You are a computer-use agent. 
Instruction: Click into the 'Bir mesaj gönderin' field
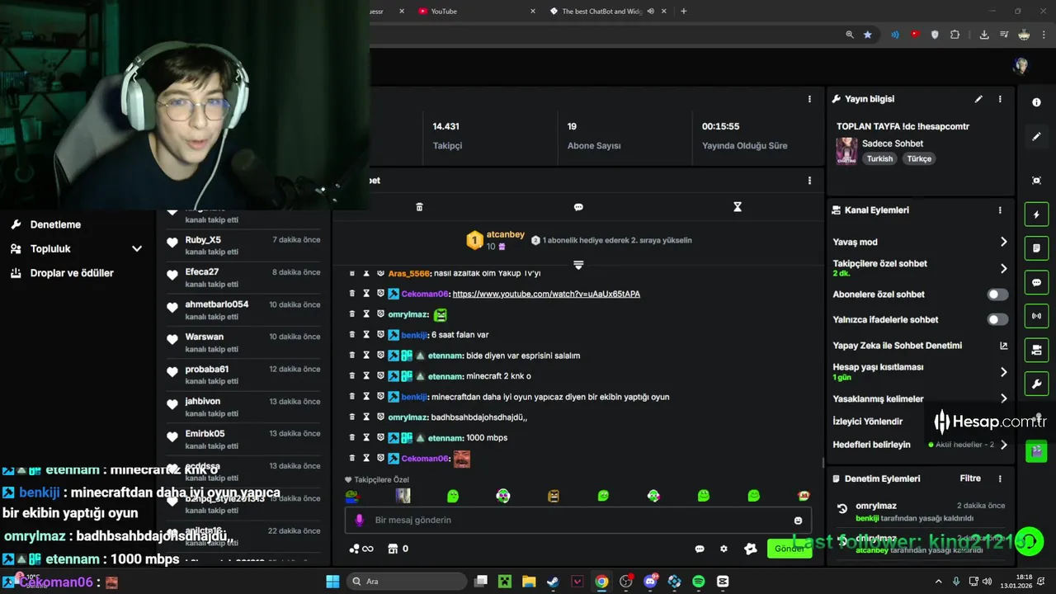(x=577, y=521)
